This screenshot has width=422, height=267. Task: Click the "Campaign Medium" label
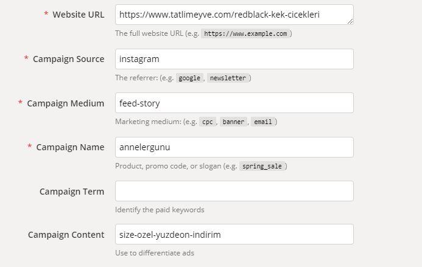coord(65,103)
